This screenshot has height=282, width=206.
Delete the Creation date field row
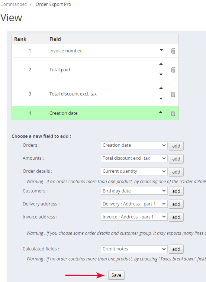point(173,113)
